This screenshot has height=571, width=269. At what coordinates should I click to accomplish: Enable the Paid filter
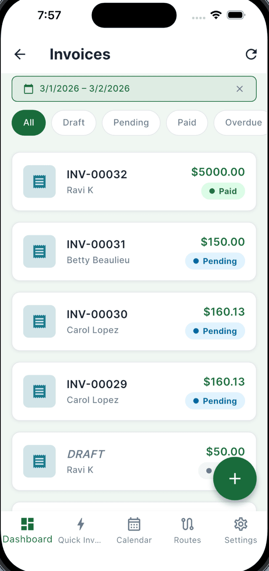(x=187, y=122)
